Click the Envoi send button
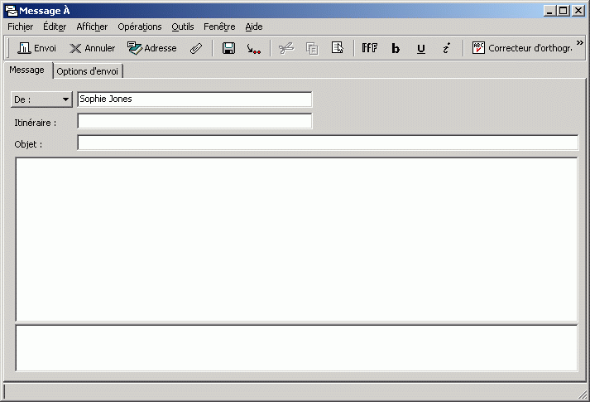Viewport: 590px width, 402px height. [37, 48]
